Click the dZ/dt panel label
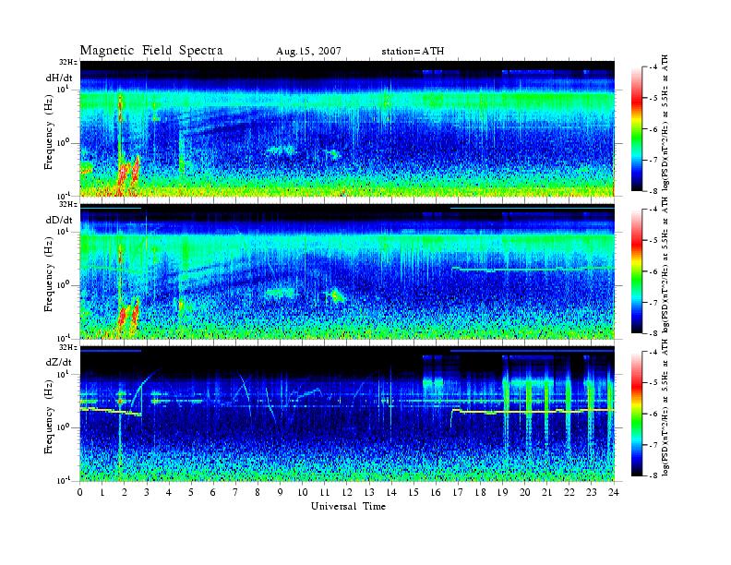 (59, 362)
